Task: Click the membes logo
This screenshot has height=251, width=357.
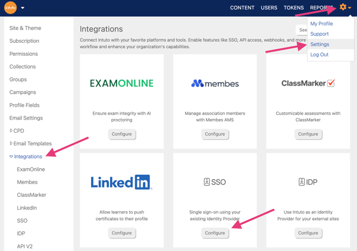Action: click(215, 83)
